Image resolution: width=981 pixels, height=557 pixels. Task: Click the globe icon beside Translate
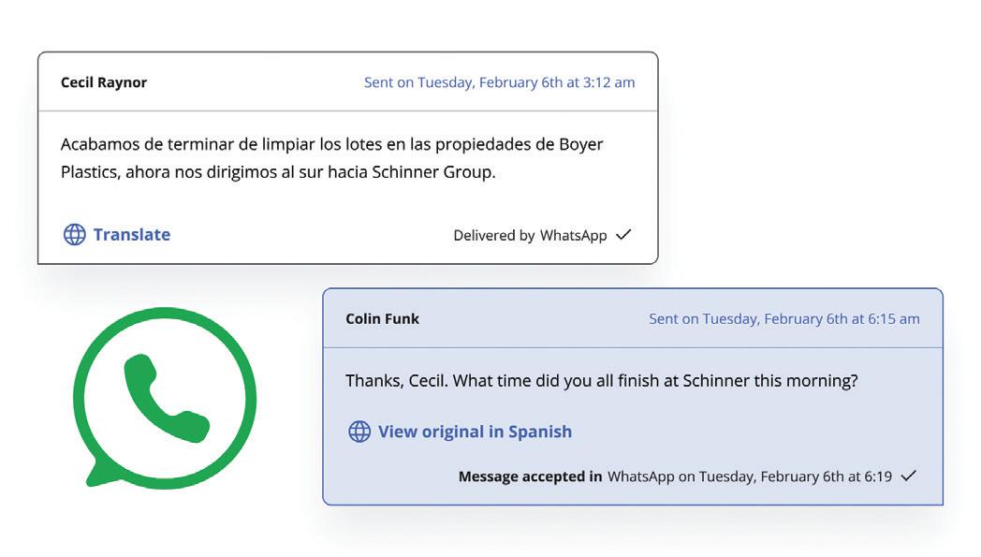(x=75, y=235)
